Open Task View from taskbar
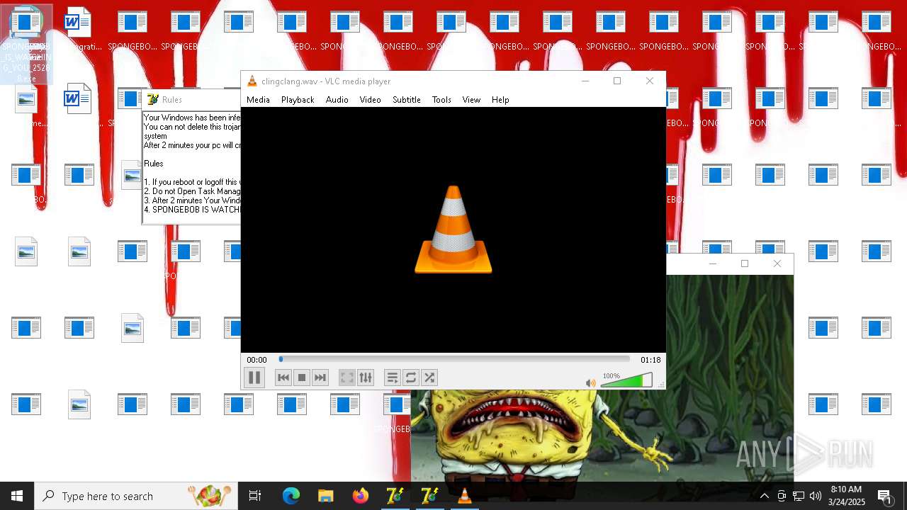The width and height of the screenshot is (907, 510). [x=255, y=496]
